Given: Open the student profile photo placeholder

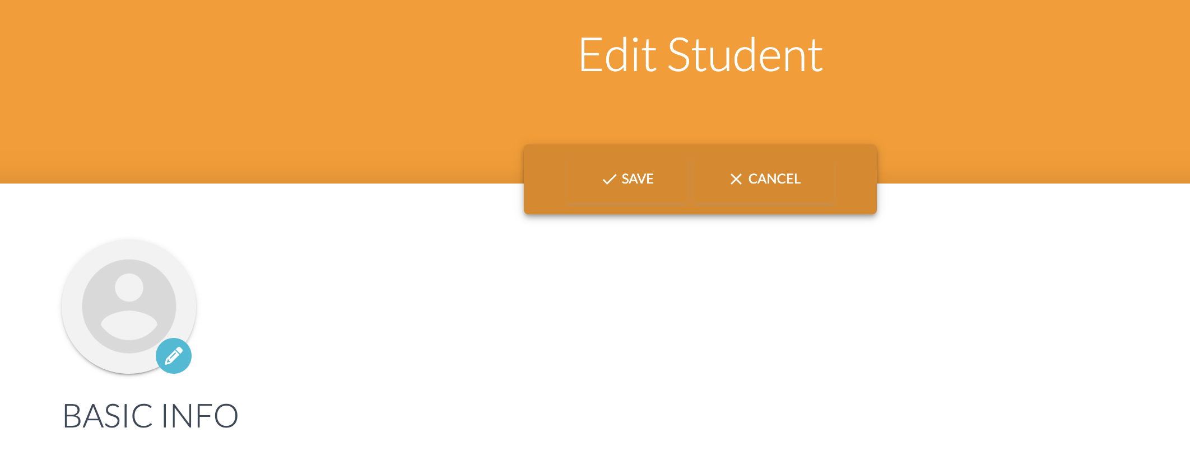Looking at the screenshot, I should [129, 306].
